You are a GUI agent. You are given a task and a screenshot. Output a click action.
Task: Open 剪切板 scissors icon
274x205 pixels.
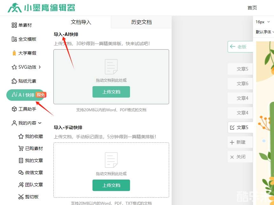pyautogui.click(x=21, y=197)
